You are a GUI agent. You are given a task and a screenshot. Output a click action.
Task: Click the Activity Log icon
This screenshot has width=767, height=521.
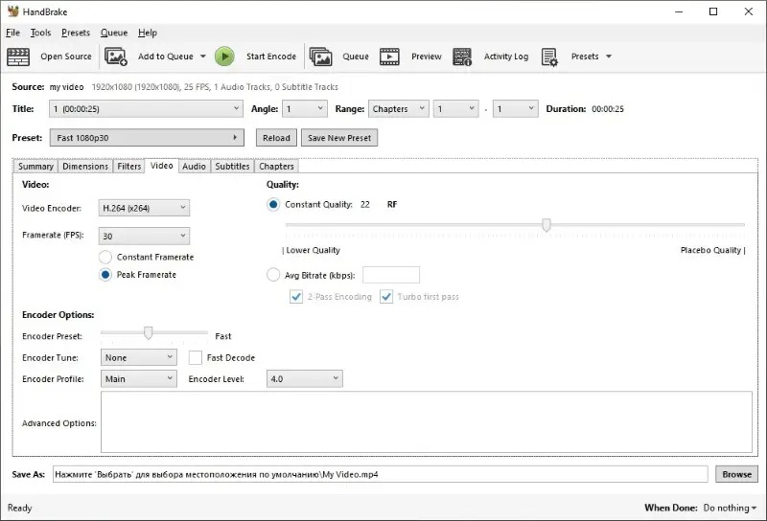pos(462,57)
